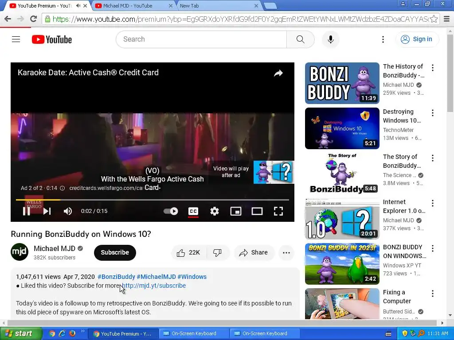454x340 pixels.
Task: Focus the YouTube Search field
Action: [x=202, y=39]
